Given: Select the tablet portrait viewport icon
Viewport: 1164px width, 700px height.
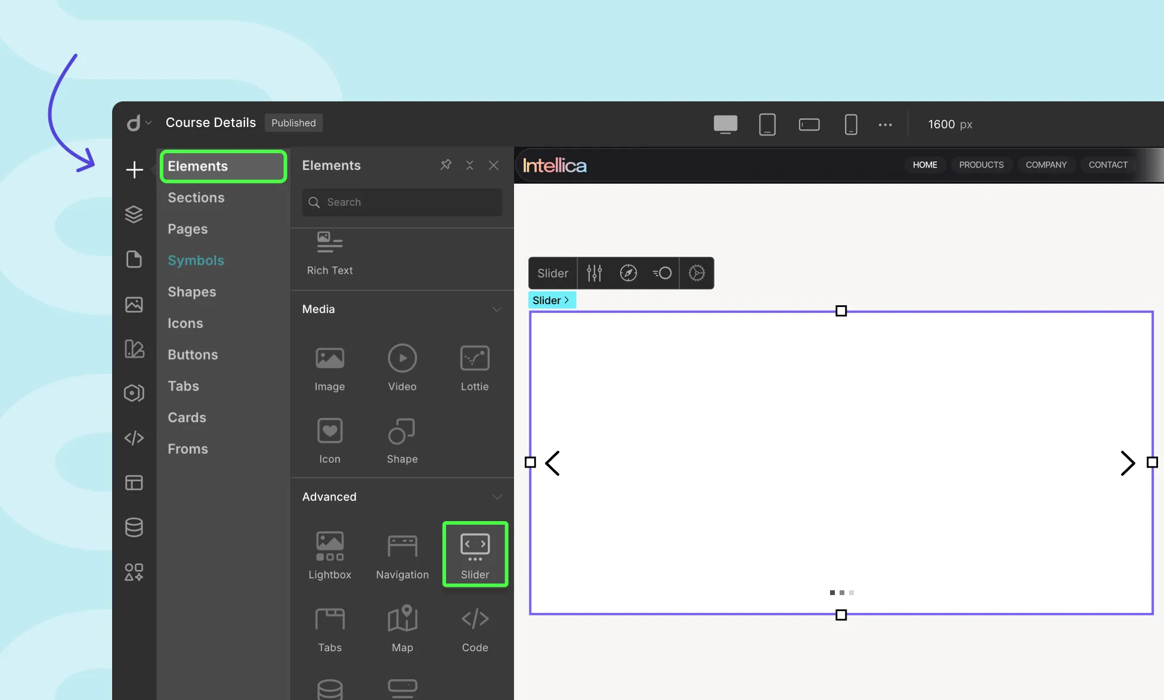Looking at the screenshot, I should (767, 124).
